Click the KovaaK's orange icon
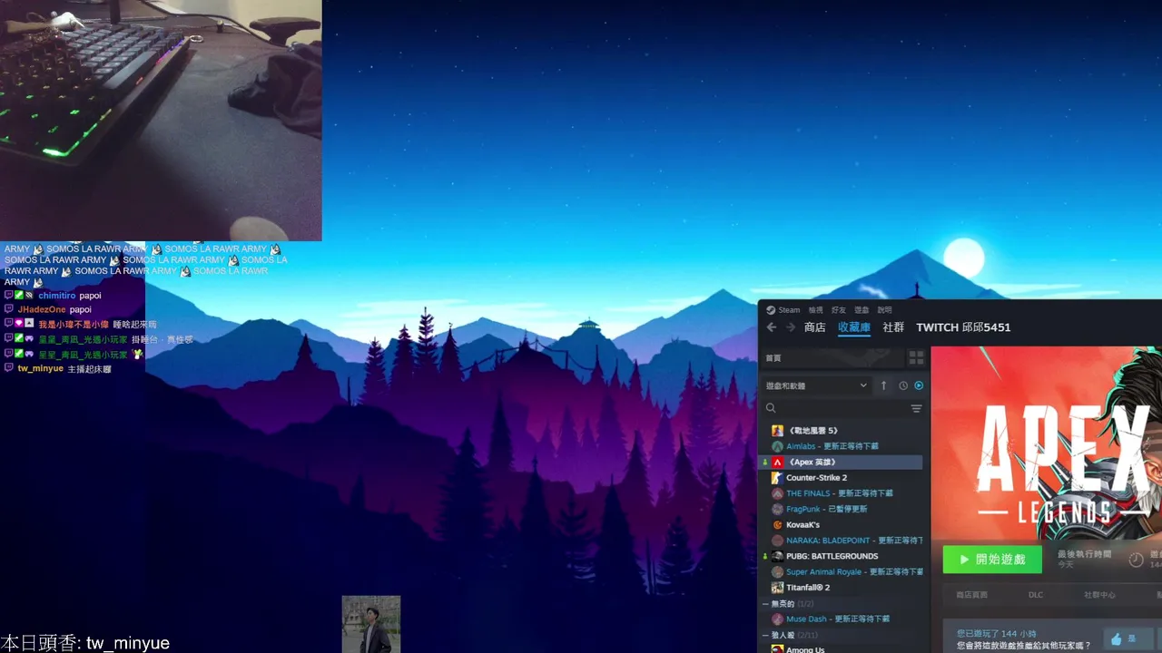The width and height of the screenshot is (1162, 653). point(777,525)
